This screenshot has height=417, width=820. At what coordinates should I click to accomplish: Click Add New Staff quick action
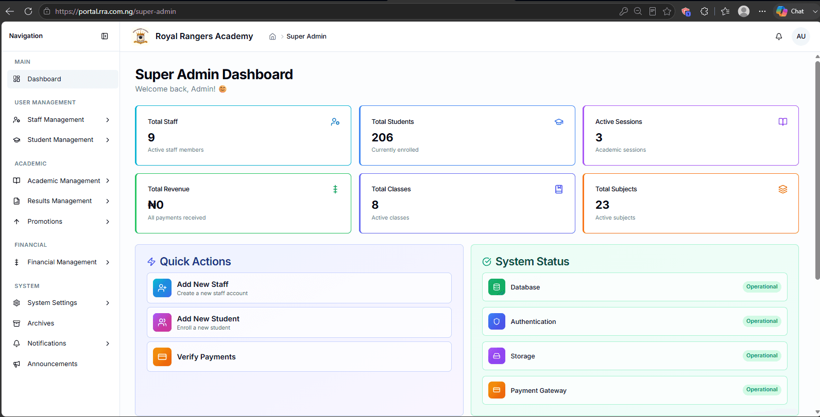click(x=299, y=288)
